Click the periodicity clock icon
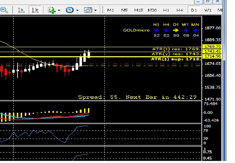Viewport: 235px width, 163px height. pyautogui.click(x=70, y=10)
